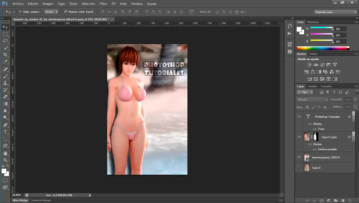This screenshot has height=203, width=359.
Task: Hide the Trazo effect
Action: [314, 129]
